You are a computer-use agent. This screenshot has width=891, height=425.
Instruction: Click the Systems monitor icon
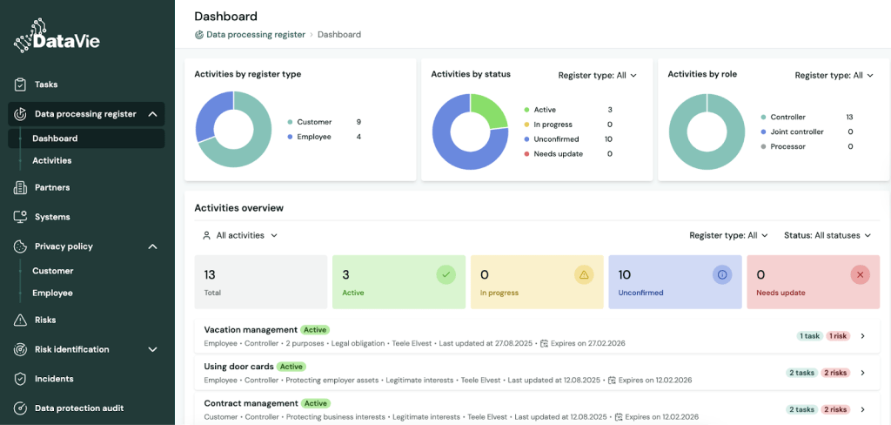(x=21, y=217)
